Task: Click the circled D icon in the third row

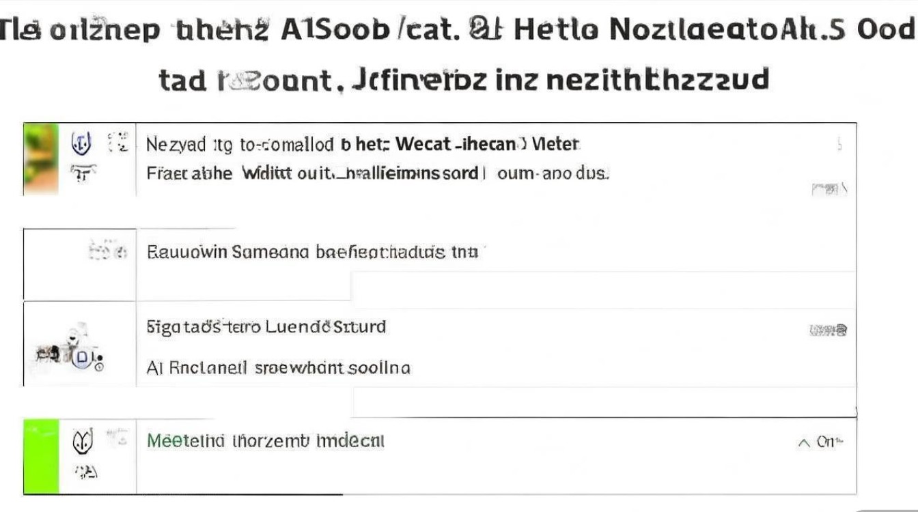Action: click(x=83, y=356)
